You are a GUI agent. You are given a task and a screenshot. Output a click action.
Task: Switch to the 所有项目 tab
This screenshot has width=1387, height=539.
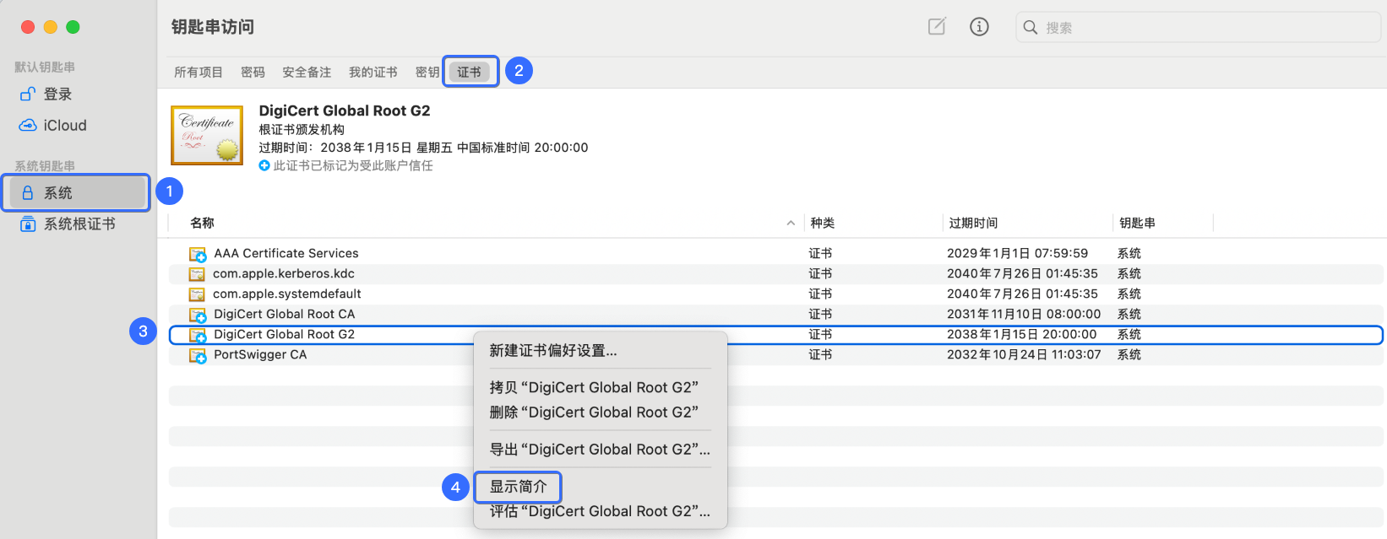(199, 73)
